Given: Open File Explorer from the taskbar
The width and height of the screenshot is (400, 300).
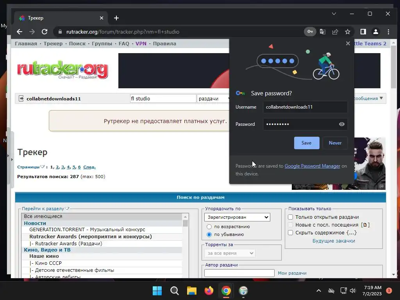Looking at the screenshot, I should coord(191,291).
